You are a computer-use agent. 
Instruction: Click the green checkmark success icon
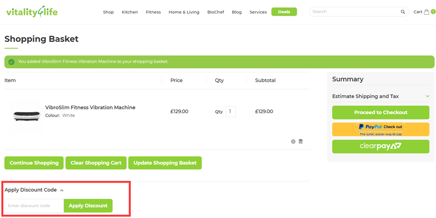11,62
